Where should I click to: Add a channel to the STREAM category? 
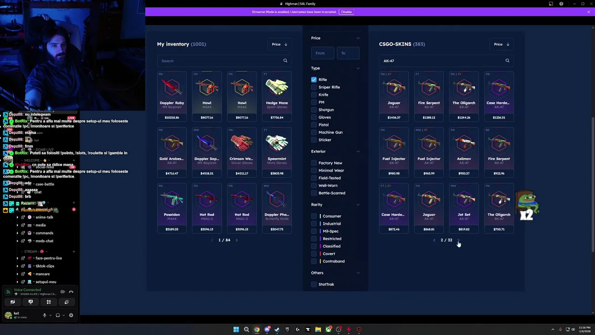pos(73,251)
